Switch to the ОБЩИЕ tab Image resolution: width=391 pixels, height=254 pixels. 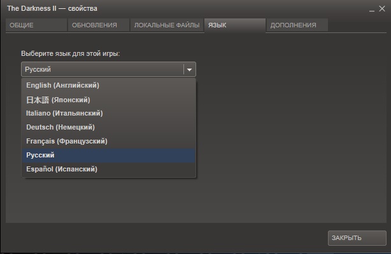(x=36, y=25)
